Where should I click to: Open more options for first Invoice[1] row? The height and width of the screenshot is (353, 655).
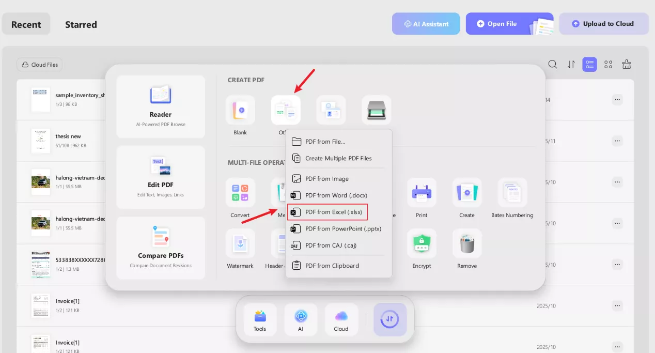pos(617,305)
